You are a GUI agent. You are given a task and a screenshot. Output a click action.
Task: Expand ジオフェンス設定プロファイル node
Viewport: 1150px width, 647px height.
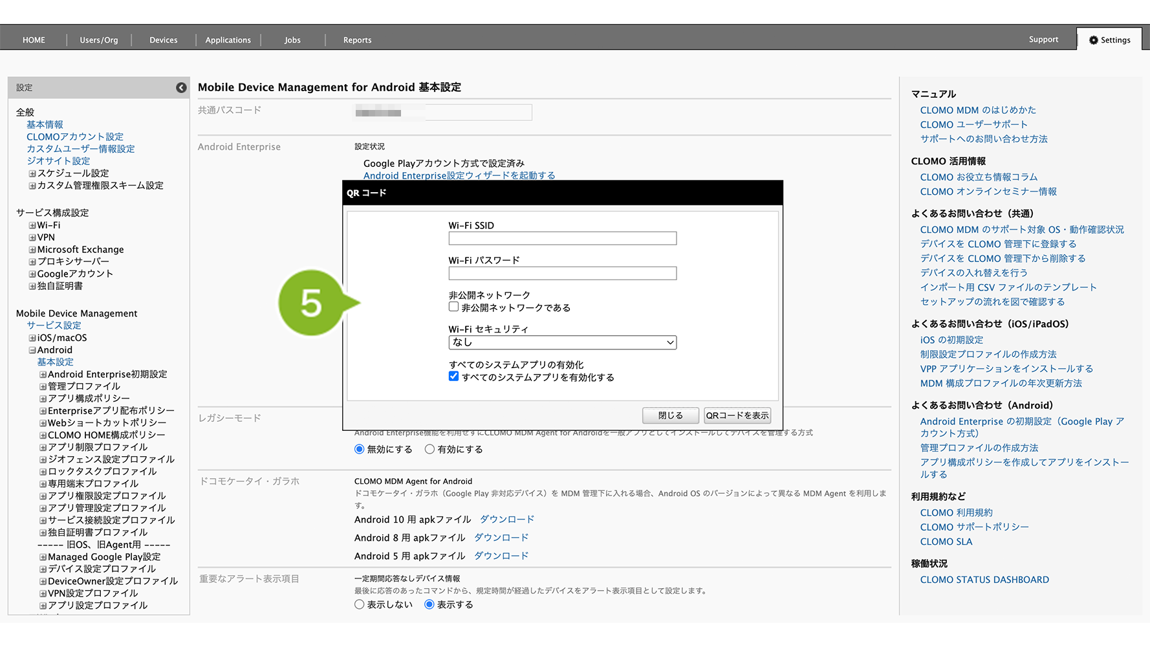pyautogui.click(x=43, y=459)
